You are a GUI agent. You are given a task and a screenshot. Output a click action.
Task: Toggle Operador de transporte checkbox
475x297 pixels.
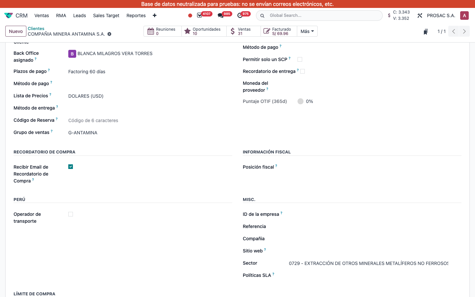click(x=71, y=214)
